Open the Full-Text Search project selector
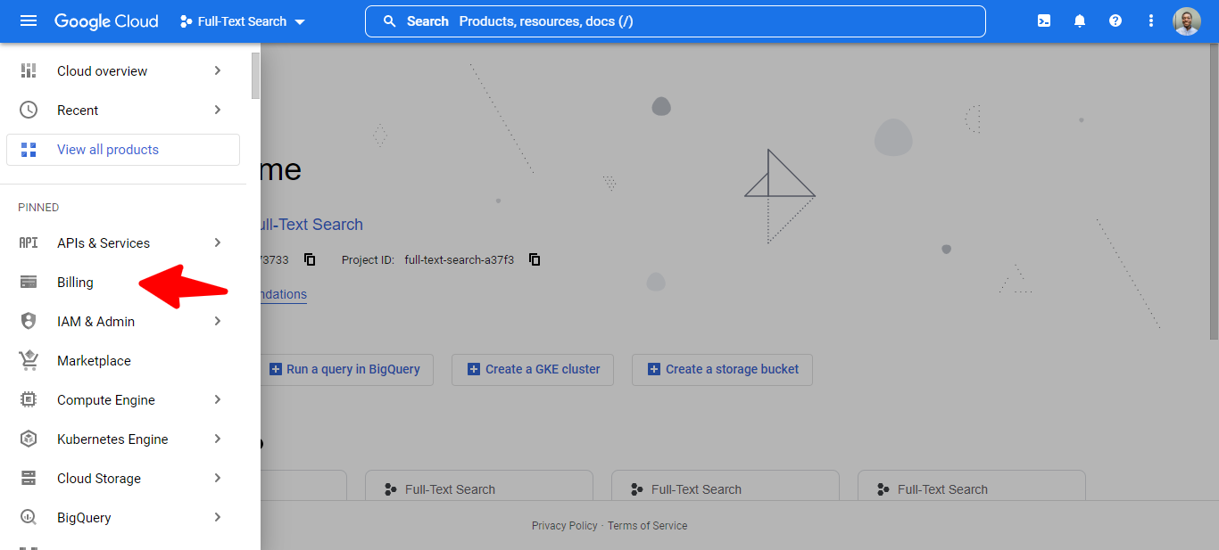This screenshot has width=1219, height=550. (x=243, y=21)
